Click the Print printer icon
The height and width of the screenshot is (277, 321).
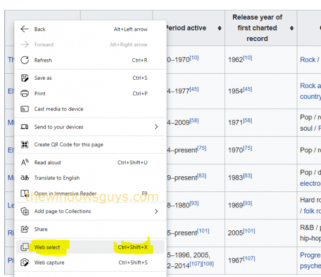coord(25,94)
